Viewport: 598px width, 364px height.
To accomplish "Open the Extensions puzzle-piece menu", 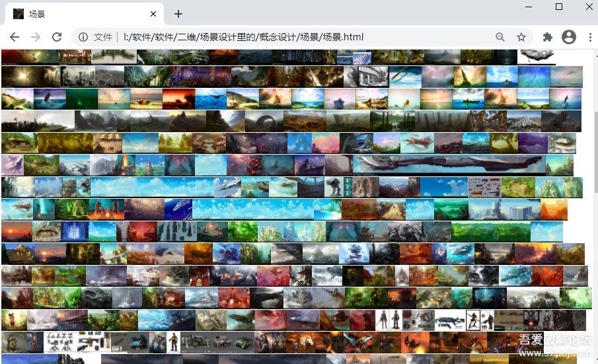I will coord(547,37).
